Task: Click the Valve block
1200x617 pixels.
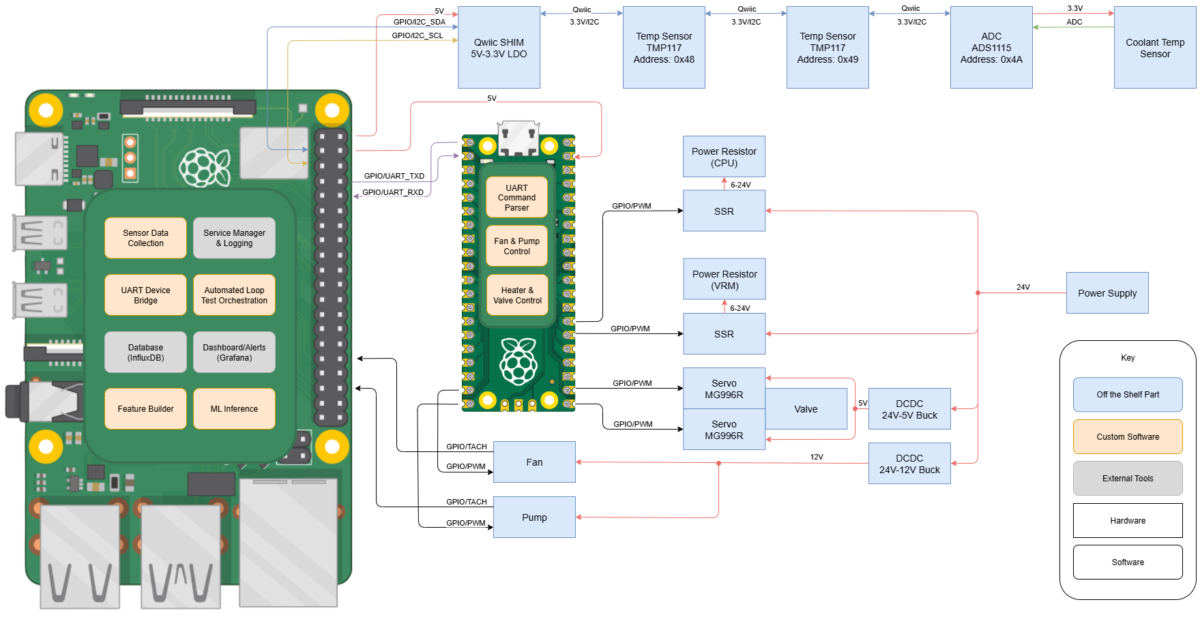Action: click(x=806, y=409)
